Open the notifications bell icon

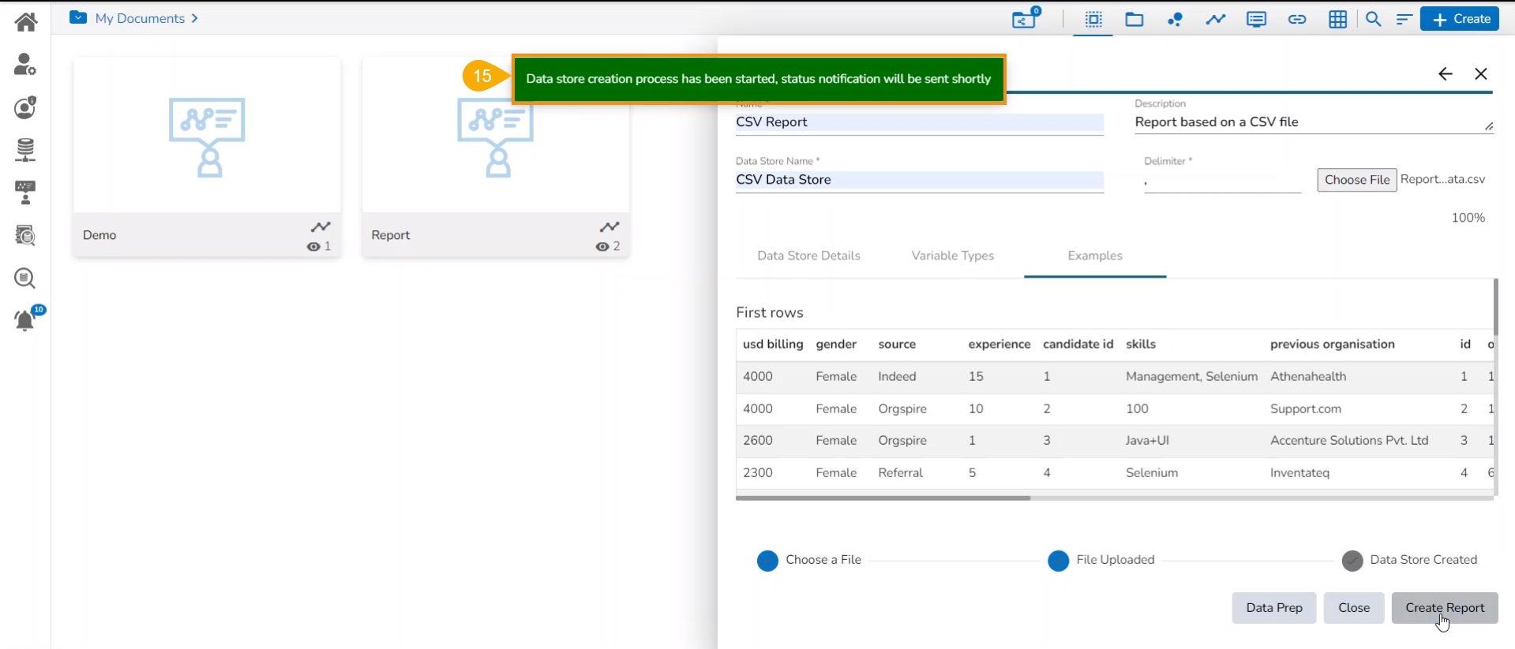(x=25, y=320)
